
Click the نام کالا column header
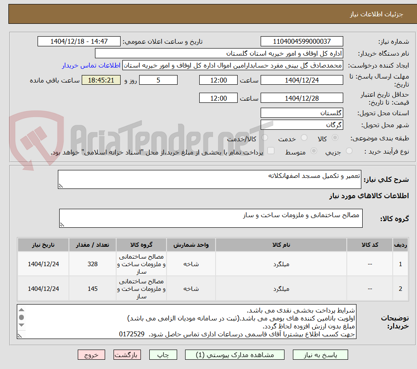(x=281, y=245)
